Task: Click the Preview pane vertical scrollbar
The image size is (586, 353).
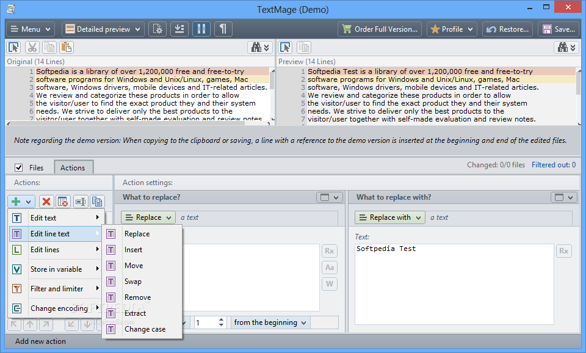Action: [579, 96]
